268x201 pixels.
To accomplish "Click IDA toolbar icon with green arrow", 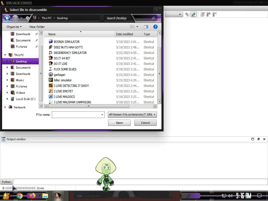I will [x=193, y=15].
